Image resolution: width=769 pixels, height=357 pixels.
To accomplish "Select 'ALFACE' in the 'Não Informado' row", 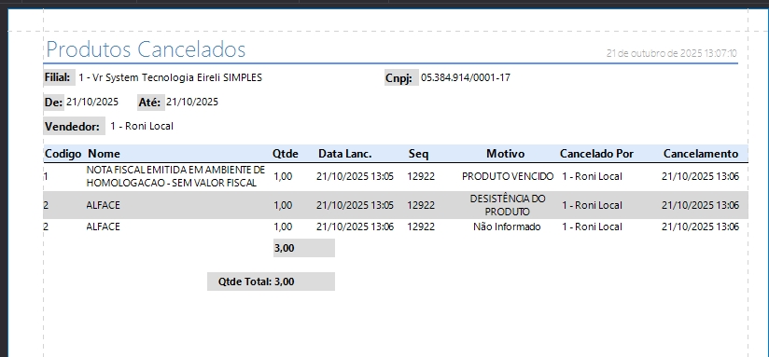I will click(103, 227).
